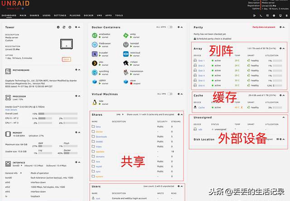The height and width of the screenshot is (201, 290).
Task: Open the krusader container icon
Action: click(x=95, y=54)
